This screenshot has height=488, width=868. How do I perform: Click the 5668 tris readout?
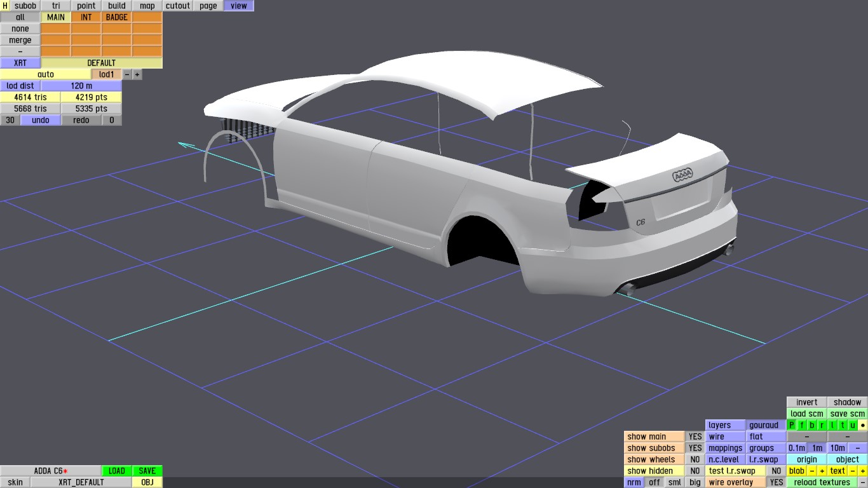(31, 109)
